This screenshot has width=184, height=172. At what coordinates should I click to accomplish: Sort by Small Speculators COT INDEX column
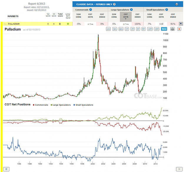click(x=173, y=16)
